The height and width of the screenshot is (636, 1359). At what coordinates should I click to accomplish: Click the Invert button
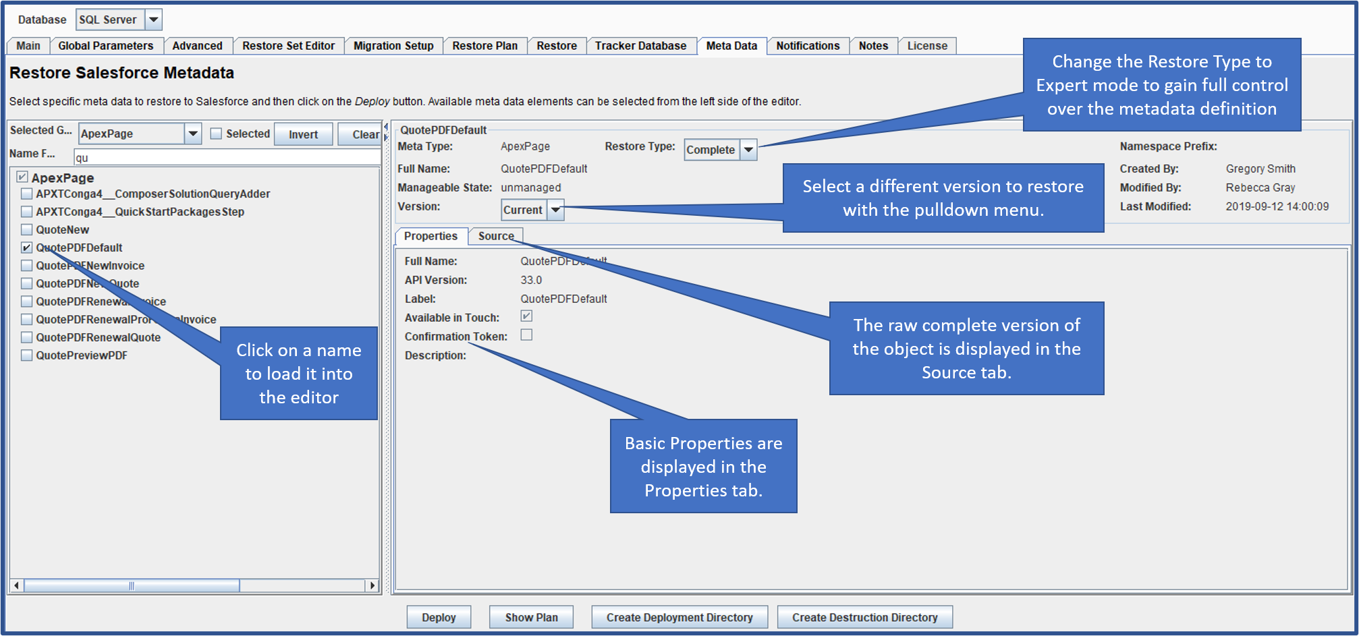(303, 134)
